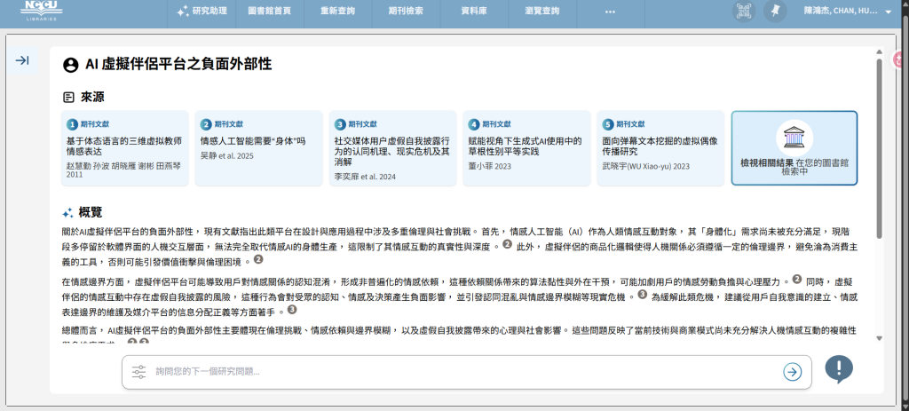Go to 圖書館首頁 library home
The width and height of the screenshot is (909, 411).
click(269, 11)
